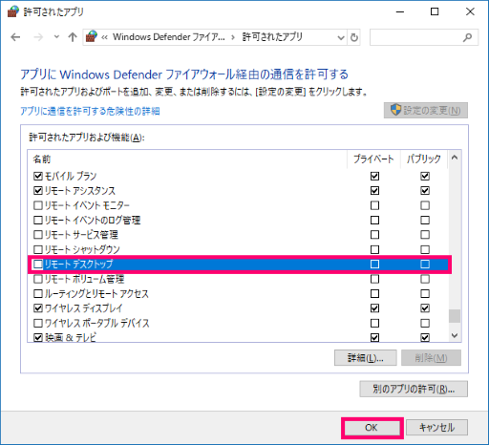
Task: Check リモート サービス管理 app checkbox
Action: click(38, 235)
